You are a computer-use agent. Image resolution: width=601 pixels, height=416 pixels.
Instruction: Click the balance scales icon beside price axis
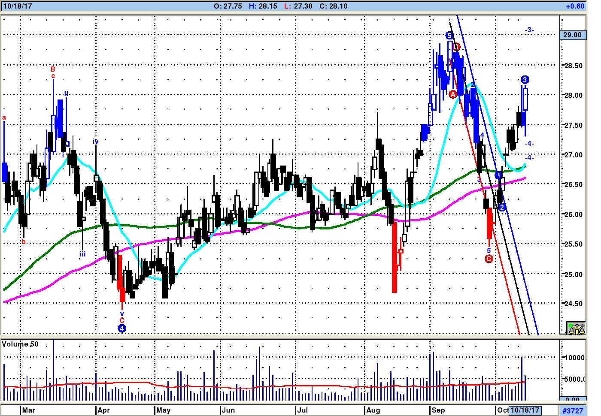pyautogui.click(x=576, y=329)
